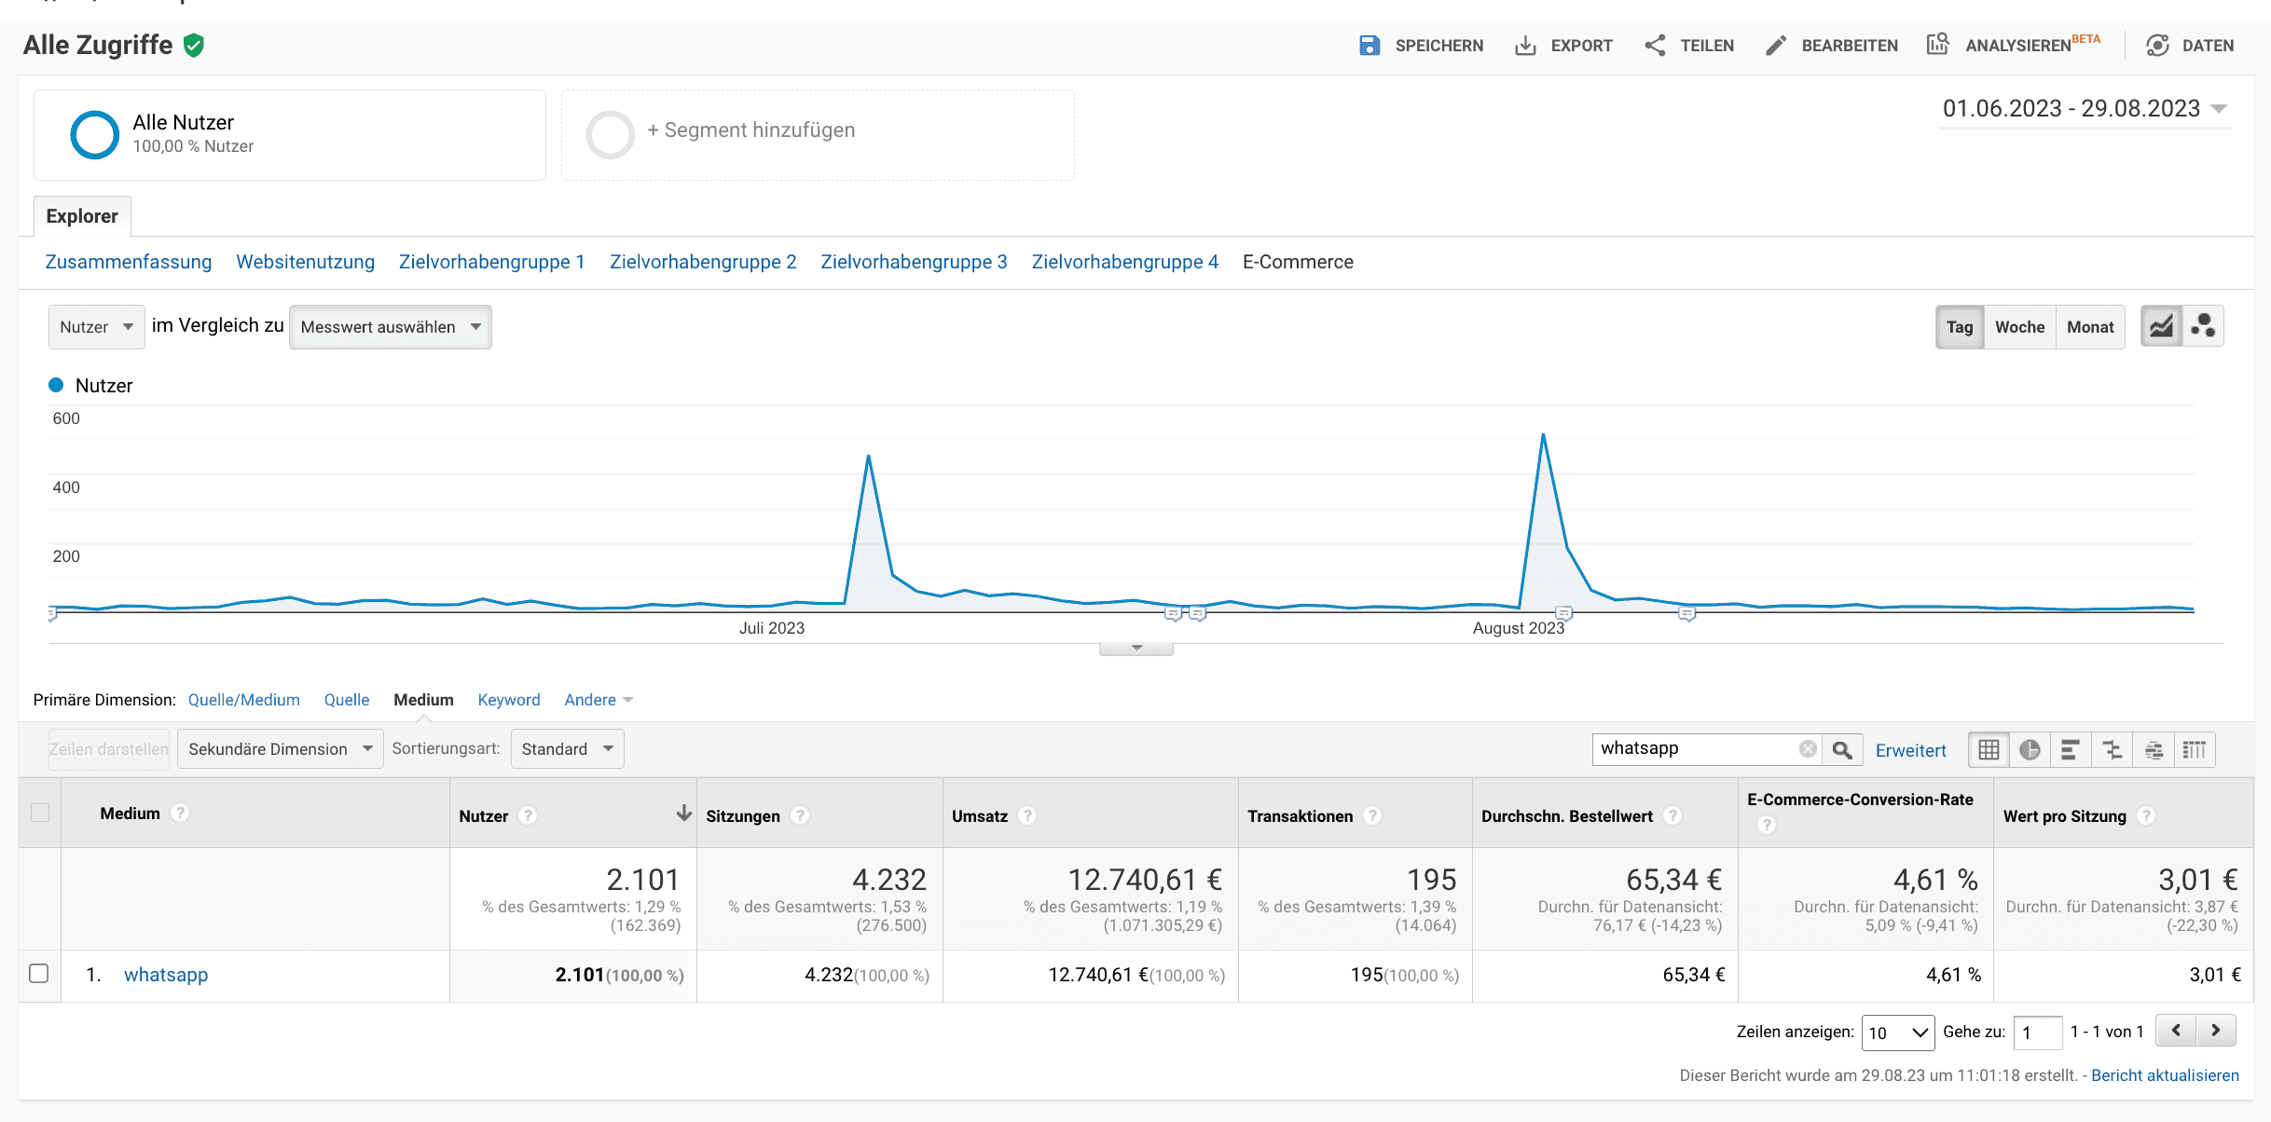Expand the date range selector

pyautogui.click(x=2085, y=109)
